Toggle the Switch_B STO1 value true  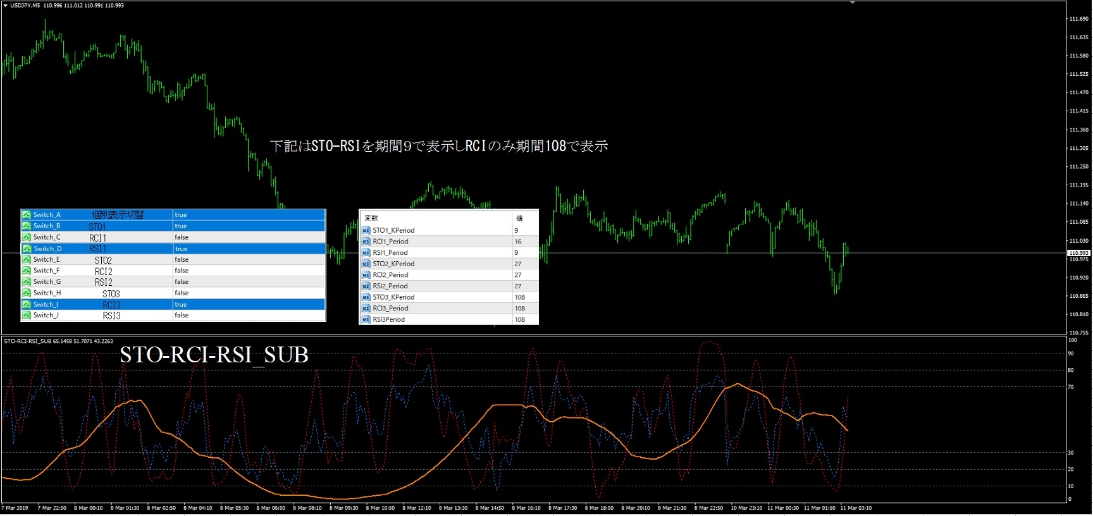(x=181, y=226)
